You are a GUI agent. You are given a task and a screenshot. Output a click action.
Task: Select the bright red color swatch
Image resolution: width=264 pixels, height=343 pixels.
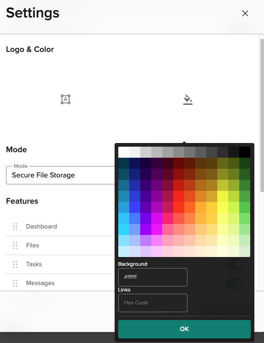(x=179, y=207)
